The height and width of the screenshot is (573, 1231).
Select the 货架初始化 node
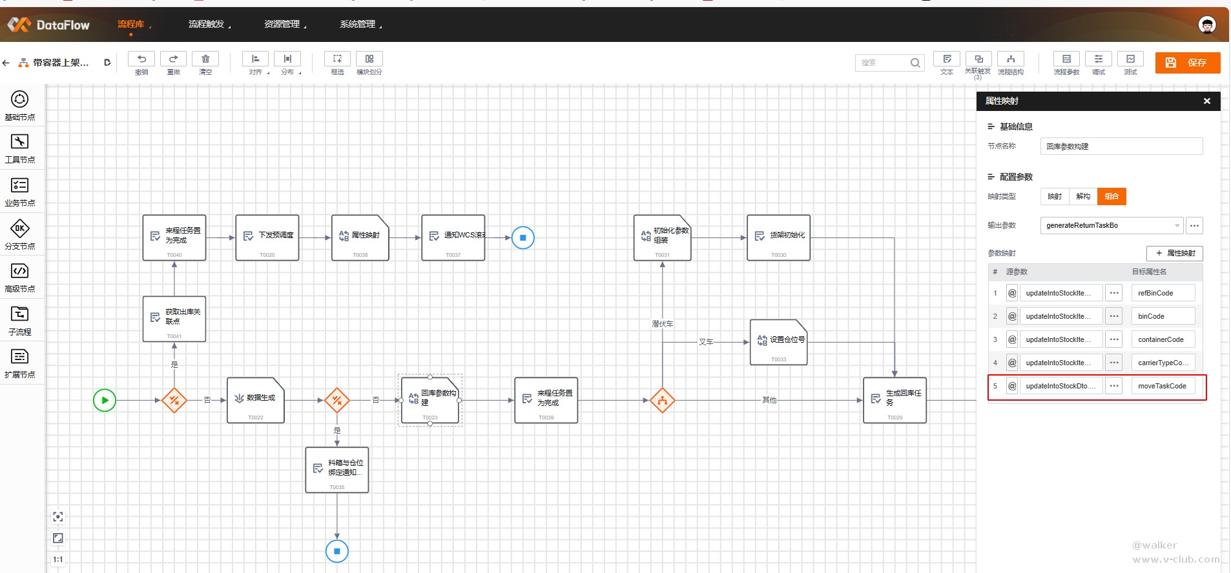point(778,237)
